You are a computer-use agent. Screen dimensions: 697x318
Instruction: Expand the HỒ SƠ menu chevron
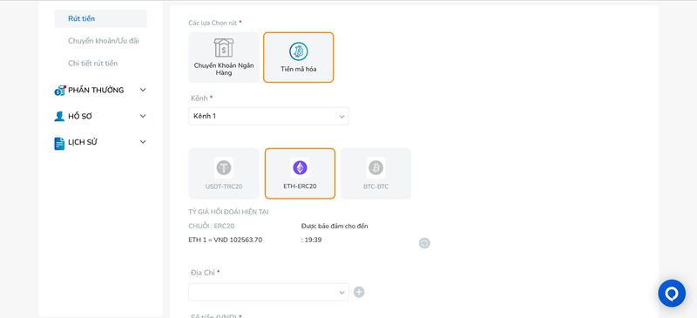click(x=143, y=116)
